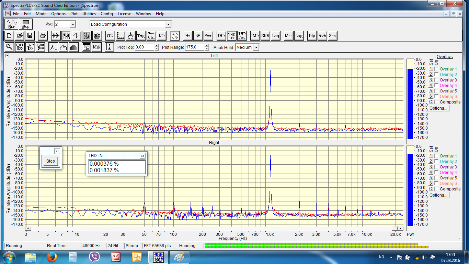Open the Avg count dropdown

tap(72, 24)
